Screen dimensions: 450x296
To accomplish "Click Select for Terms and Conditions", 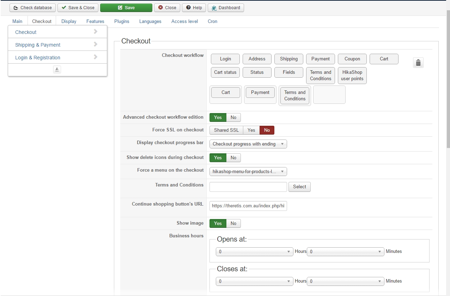I will pyautogui.click(x=299, y=187).
